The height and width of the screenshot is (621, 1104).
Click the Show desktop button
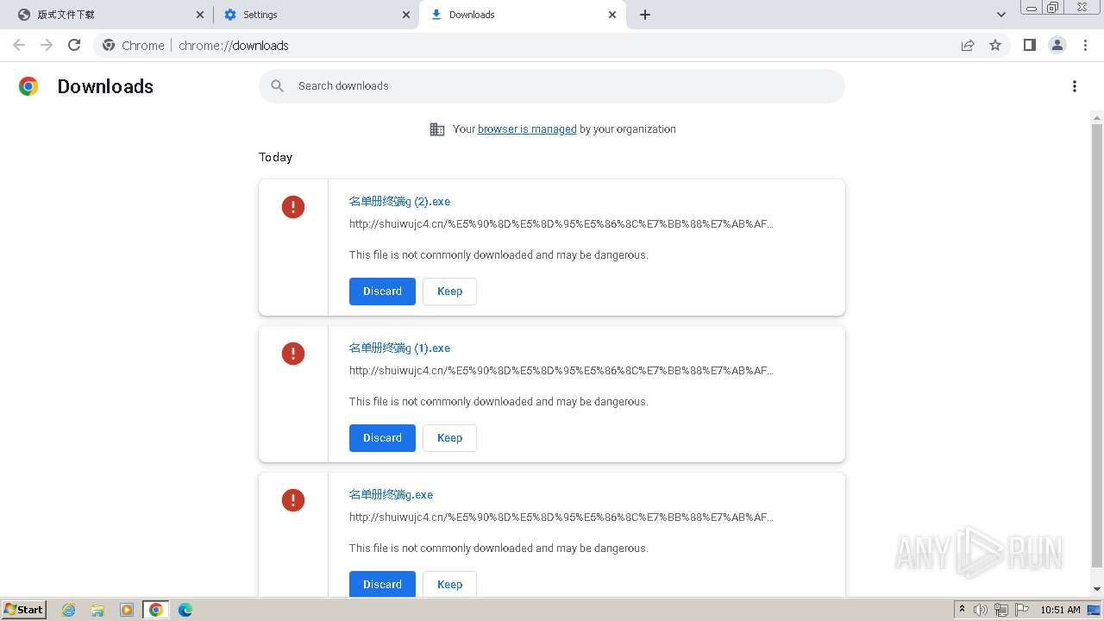point(1094,610)
